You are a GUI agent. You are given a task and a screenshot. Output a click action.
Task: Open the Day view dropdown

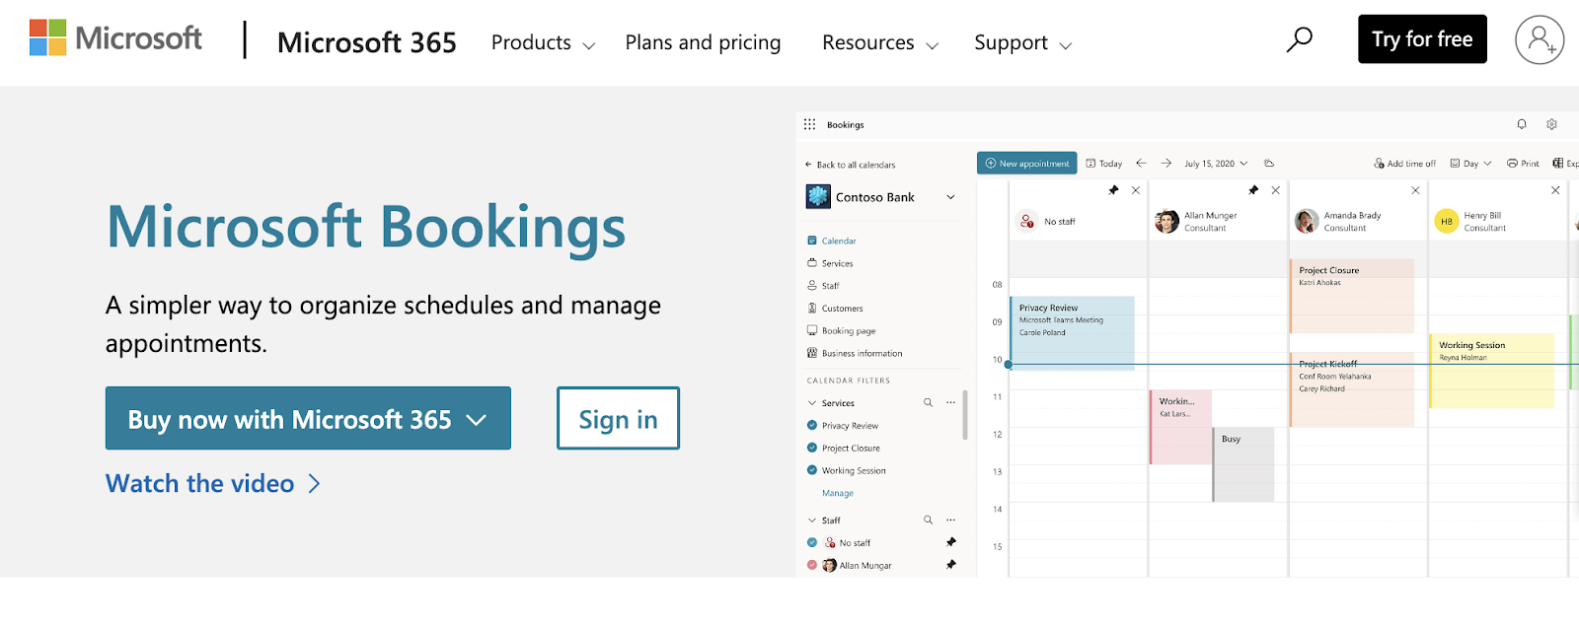pyautogui.click(x=1470, y=164)
